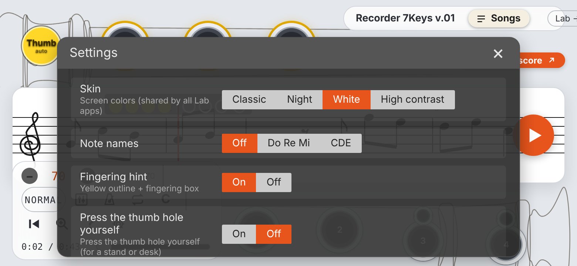Enable pressing the thumb hole yourself

[x=239, y=234]
